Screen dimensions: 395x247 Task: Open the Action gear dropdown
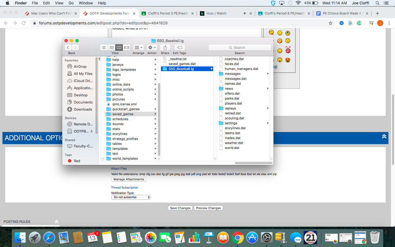pos(152,47)
